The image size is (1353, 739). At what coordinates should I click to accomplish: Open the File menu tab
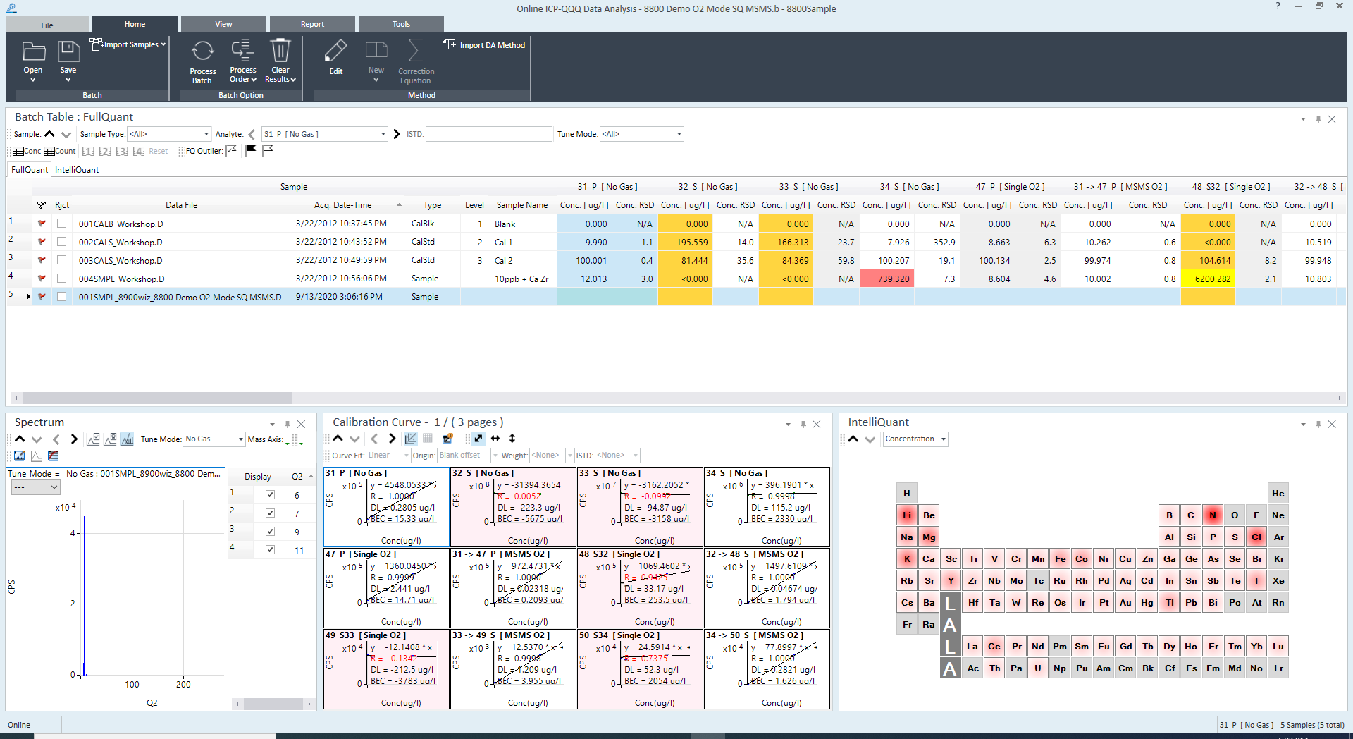tap(47, 25)
